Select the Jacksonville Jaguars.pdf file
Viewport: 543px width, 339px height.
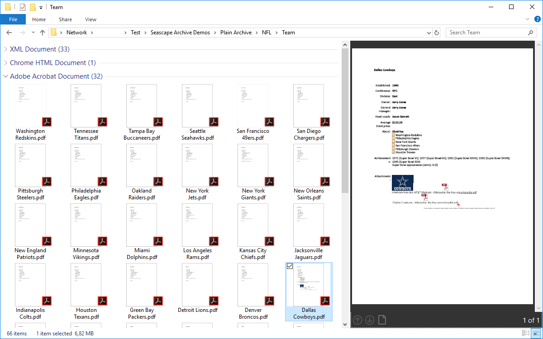[x=309, y=231]
